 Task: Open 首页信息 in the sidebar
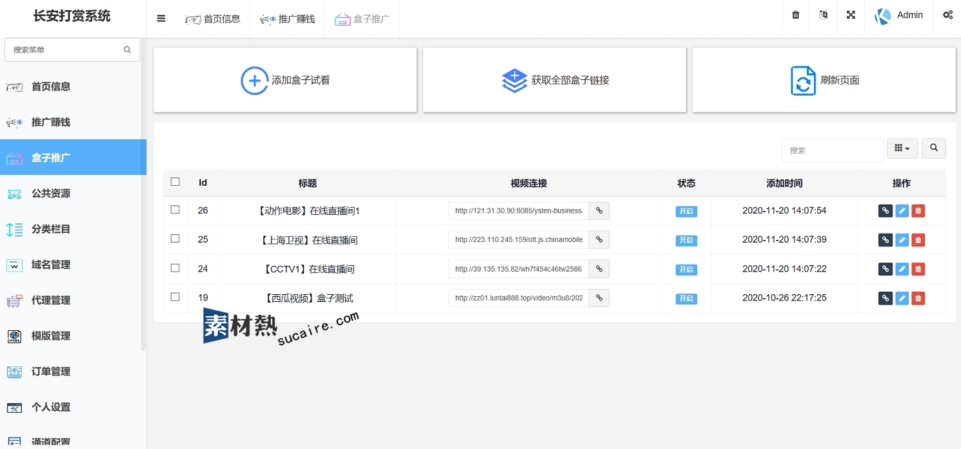click(x=73, y=86)
